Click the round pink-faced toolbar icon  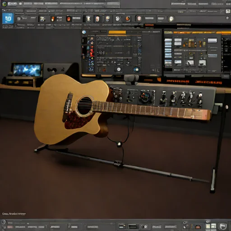point(139,18)
